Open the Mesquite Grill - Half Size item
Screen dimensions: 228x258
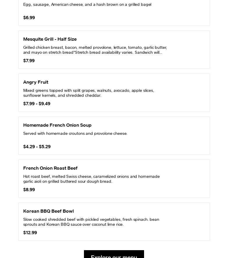click(50, 39)
